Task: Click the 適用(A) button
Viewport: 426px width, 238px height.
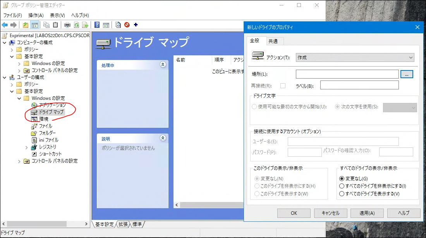Action: [367, 213]
